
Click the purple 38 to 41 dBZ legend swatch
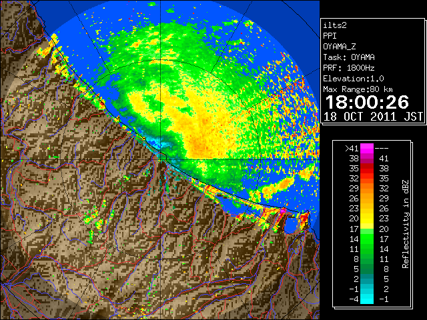pos(367,159)
